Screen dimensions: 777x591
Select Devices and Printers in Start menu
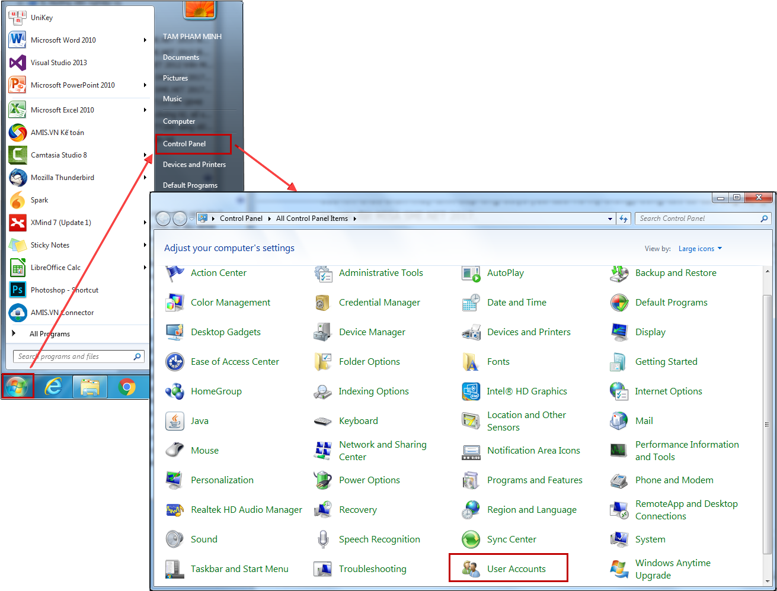(194, 165)
